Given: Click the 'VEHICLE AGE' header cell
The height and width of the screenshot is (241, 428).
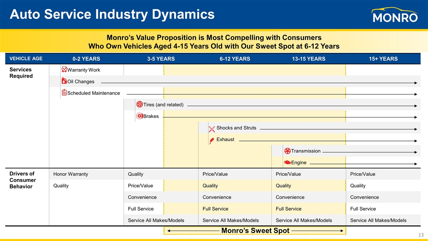Looking at the screenshot, I should pos(26,59).
